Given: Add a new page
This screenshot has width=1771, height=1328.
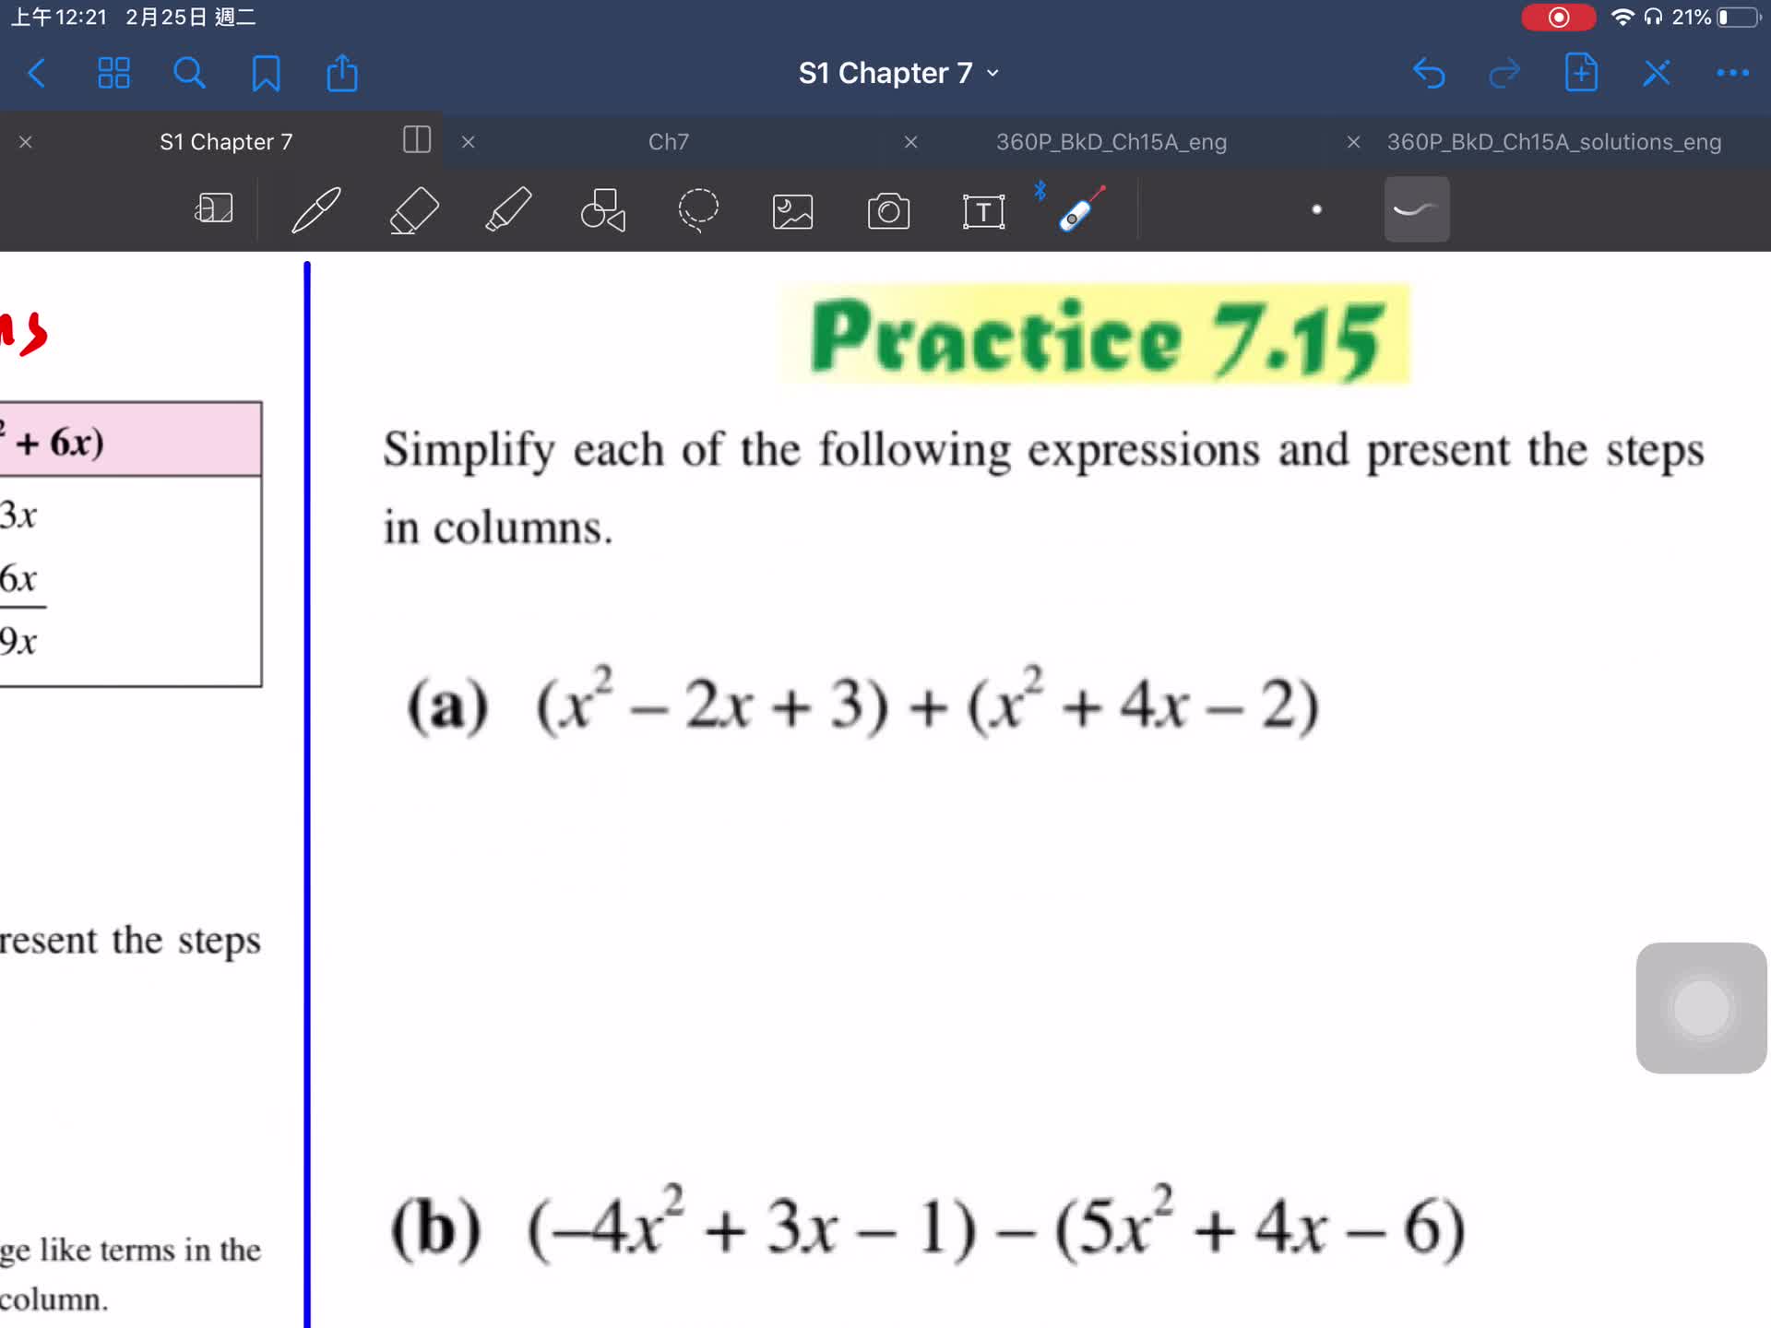Looking at the screenshot, I should click(x=1581, y=73).
